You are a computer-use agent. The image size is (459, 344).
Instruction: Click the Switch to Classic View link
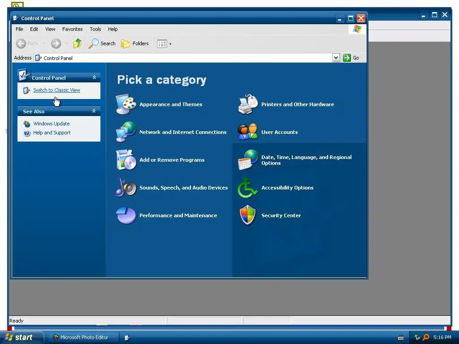[x=56, y=90]
